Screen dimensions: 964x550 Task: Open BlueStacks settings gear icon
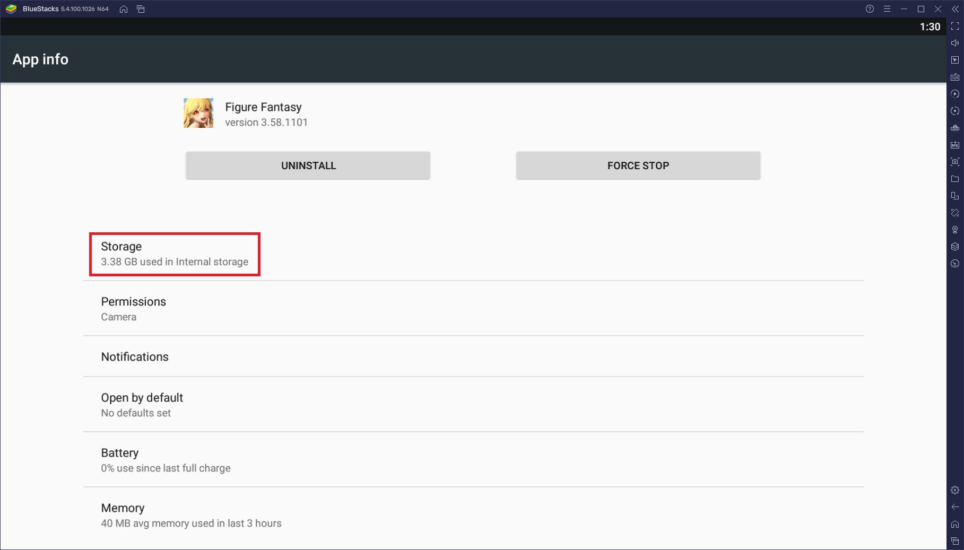955,490
